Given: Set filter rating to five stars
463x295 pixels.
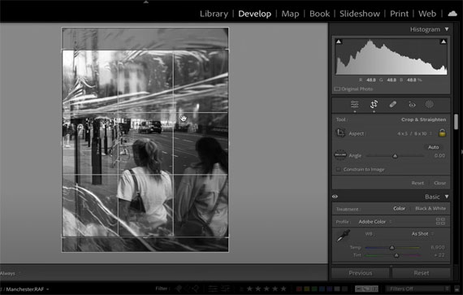Looking at the screenshot, I should pyautogui.click(x=283, y=288).
